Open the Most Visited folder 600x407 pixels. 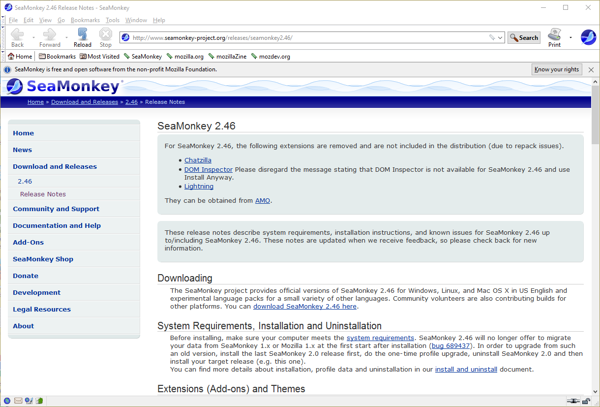point(99,56)
